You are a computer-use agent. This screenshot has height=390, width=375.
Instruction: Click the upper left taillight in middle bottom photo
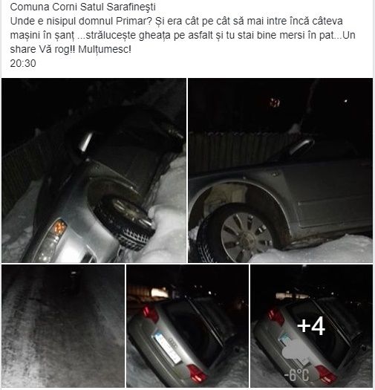[x=150, y=314]
